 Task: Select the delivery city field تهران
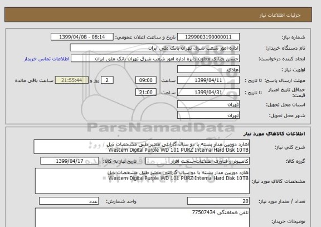point(208,115)
